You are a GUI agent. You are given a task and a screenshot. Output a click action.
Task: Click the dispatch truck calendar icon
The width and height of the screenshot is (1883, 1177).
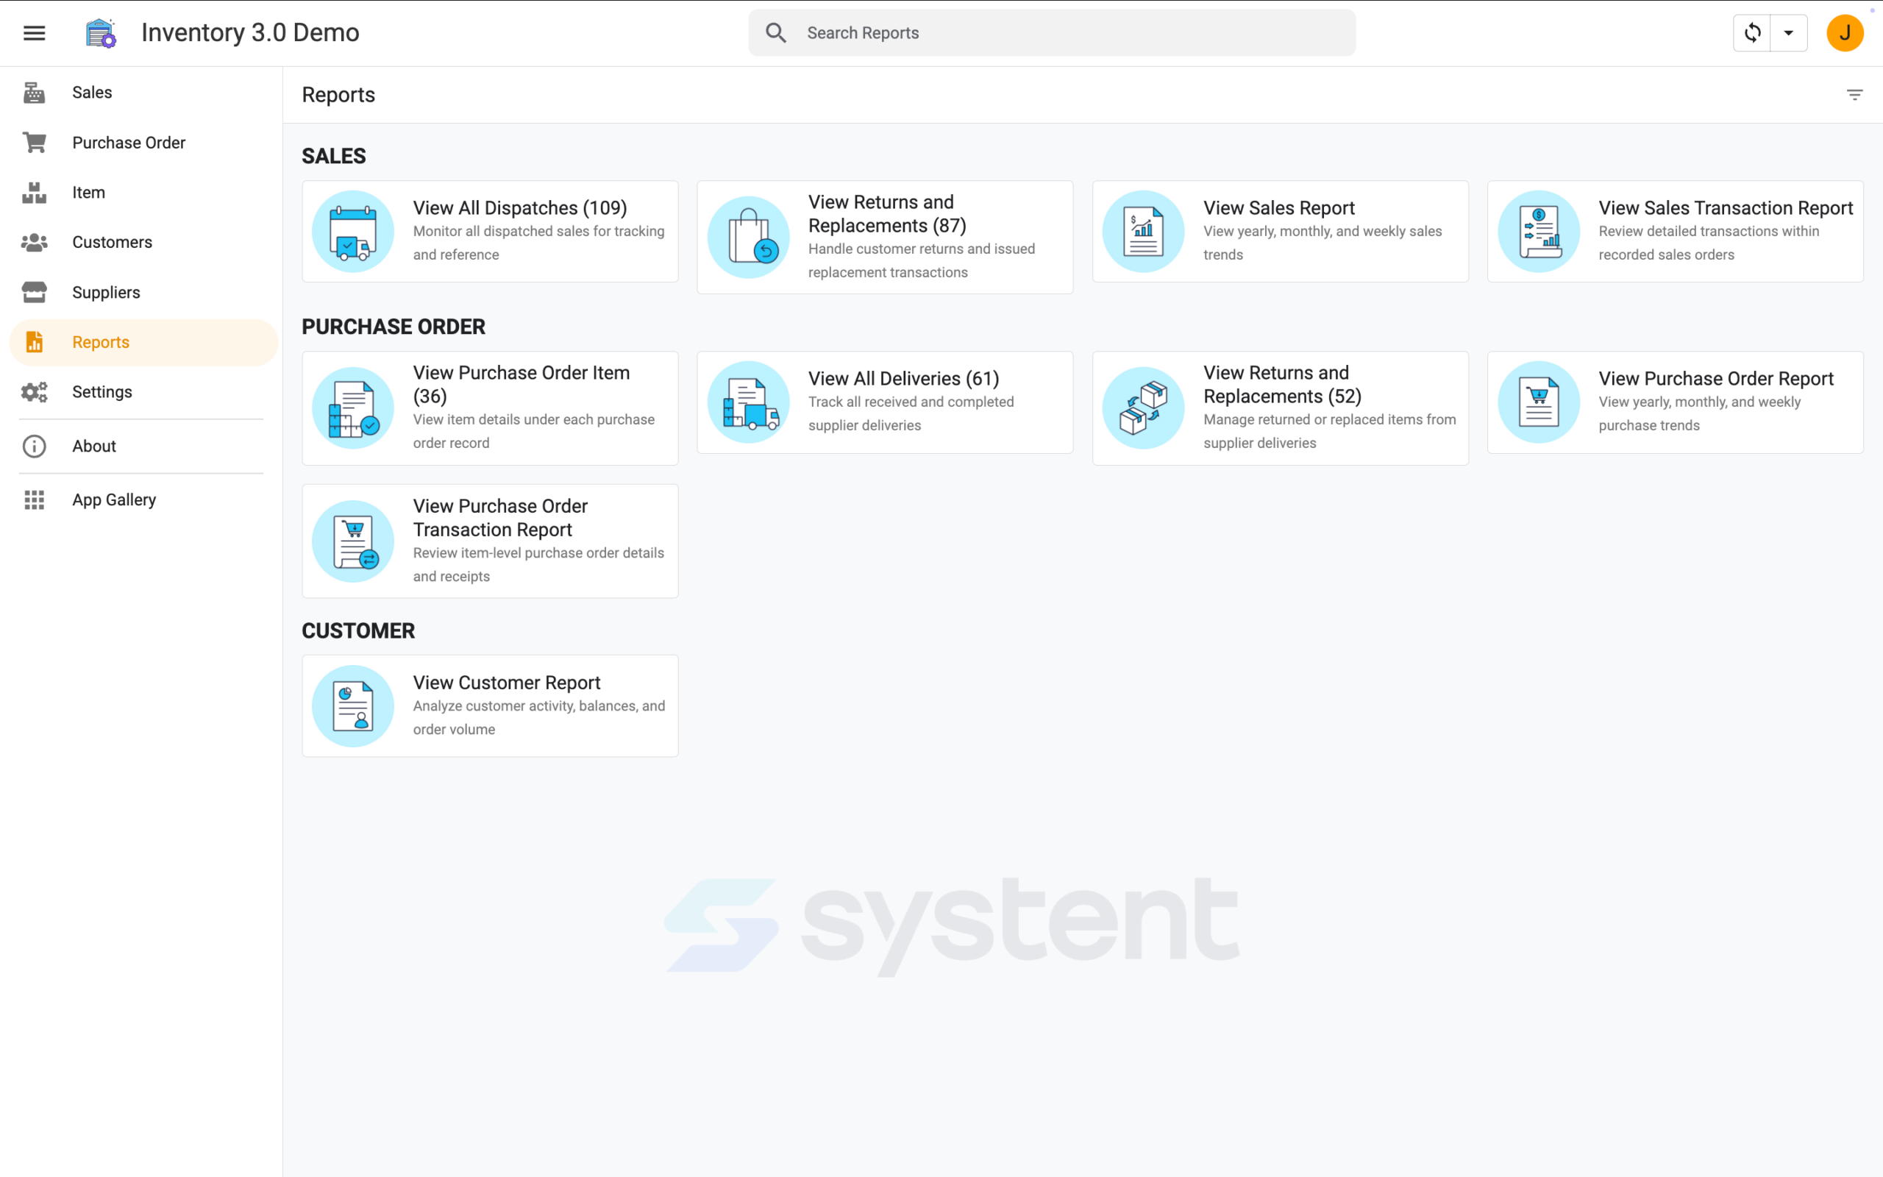[353, 231]
